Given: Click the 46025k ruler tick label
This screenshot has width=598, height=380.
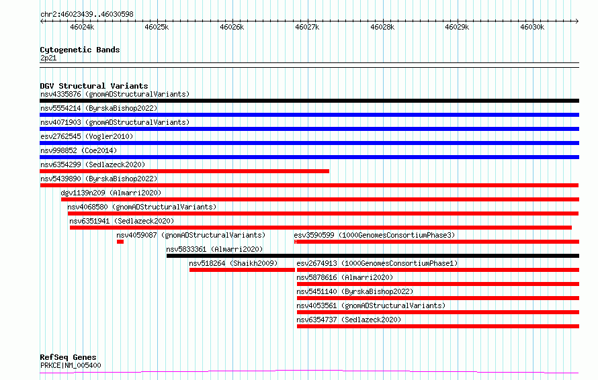Looking at the screenshot, I should pyautogui.click(x=157, y=27).
